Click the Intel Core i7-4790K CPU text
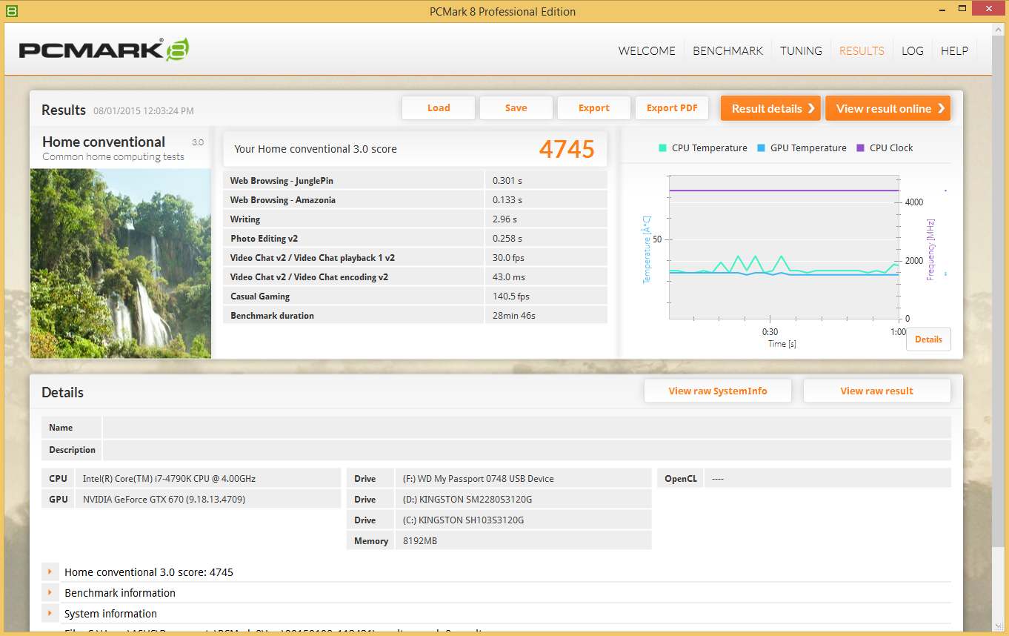The height and width of the screenshot is (636, 1009). click(169, 479)
